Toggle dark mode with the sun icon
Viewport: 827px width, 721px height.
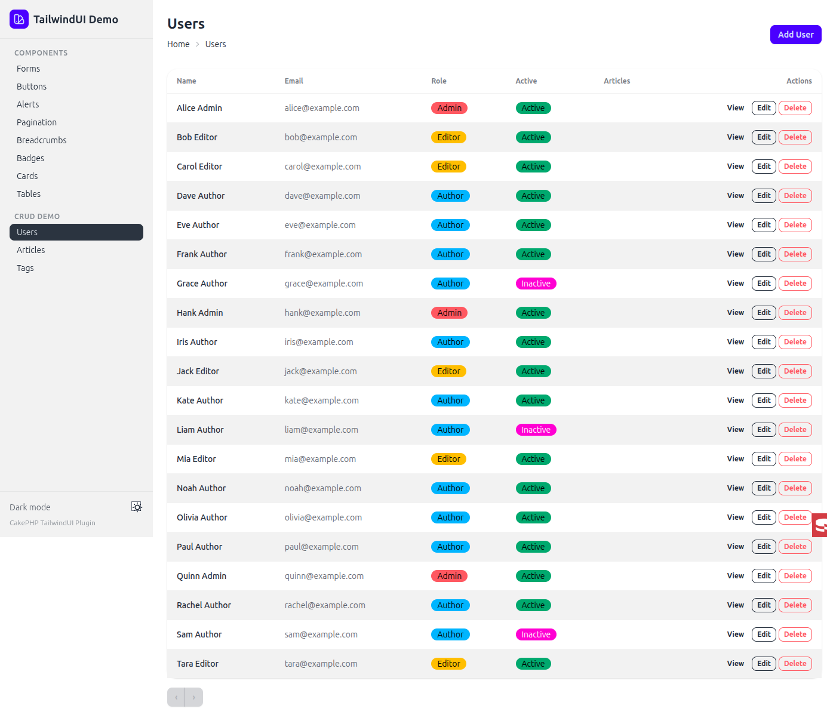click(x=137, y=507)
